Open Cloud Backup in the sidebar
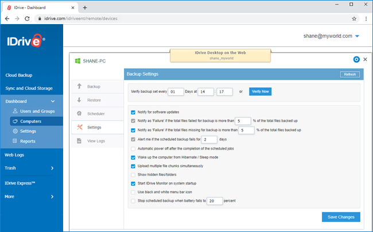 click(19, 75)
